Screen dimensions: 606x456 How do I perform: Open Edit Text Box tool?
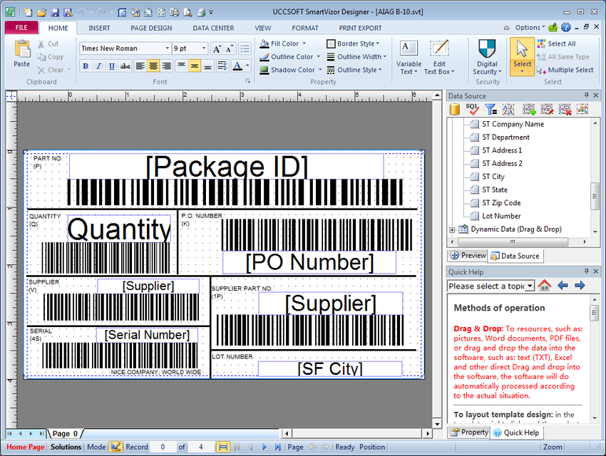tap(439, 57)
